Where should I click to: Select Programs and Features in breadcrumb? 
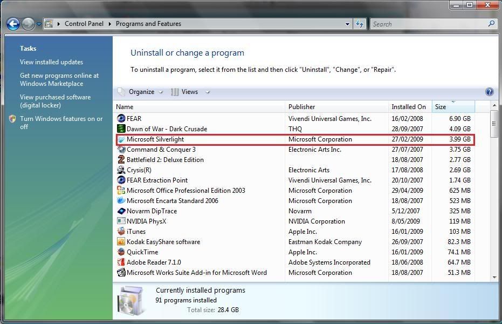pos(148,24)
